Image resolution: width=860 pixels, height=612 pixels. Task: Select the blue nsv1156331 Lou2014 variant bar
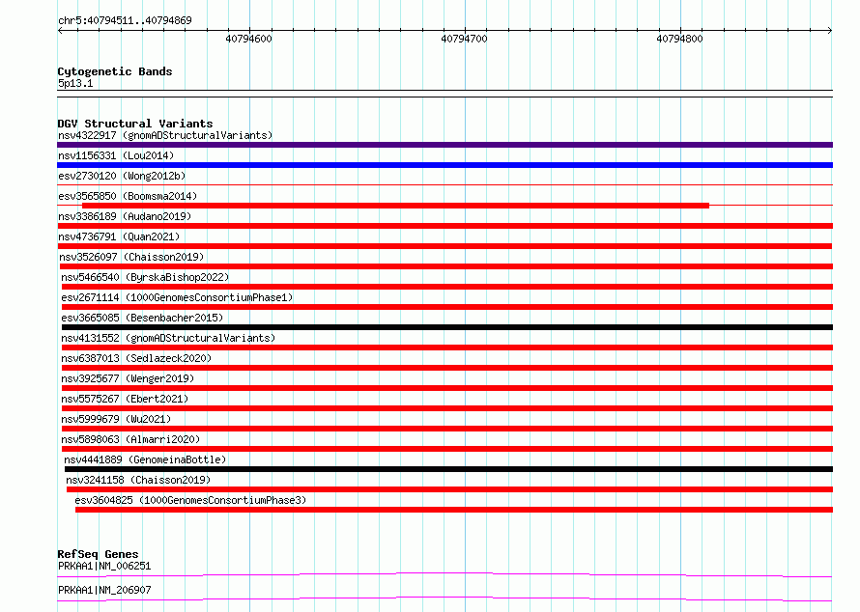point(444,165)
